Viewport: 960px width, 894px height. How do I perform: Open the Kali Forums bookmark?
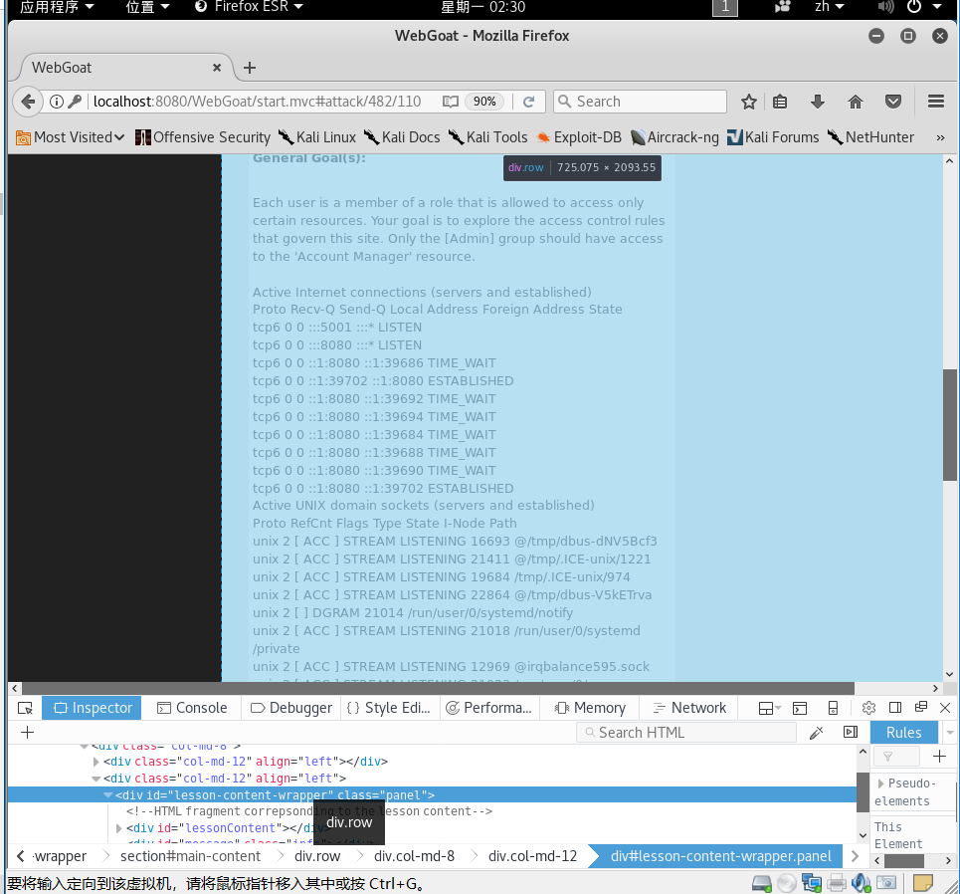pyautogui.click(x=773, y=137)
